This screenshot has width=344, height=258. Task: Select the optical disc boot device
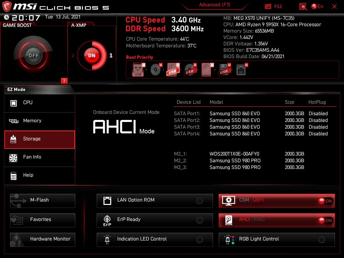point(156,70)
